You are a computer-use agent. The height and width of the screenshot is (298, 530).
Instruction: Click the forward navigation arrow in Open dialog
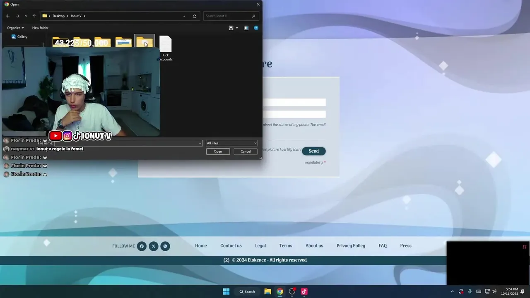coord(17,16)
